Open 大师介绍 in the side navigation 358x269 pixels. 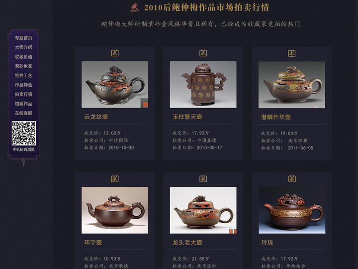(23, 47)
